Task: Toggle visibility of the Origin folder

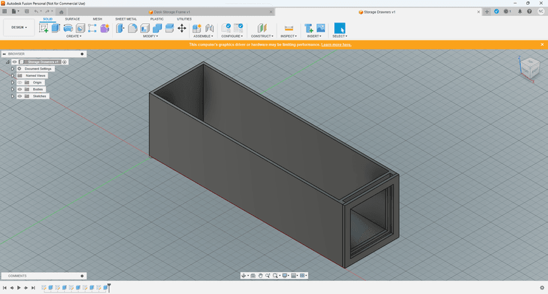Action: [x=20, y=83]
